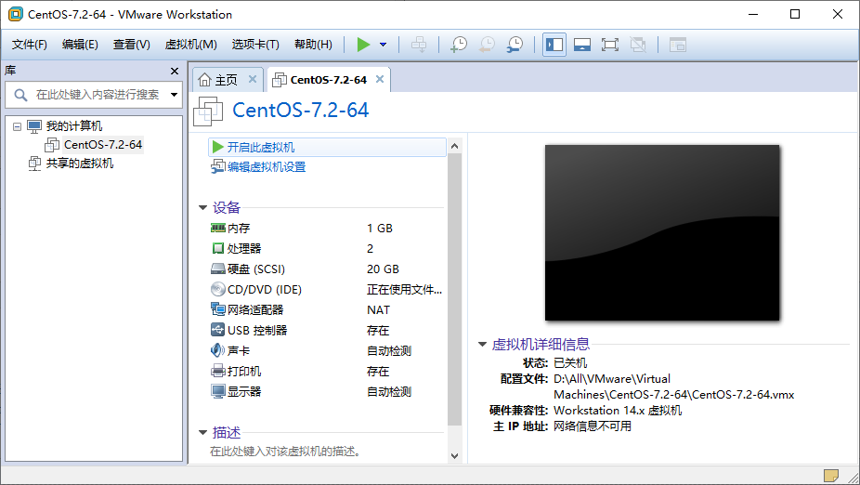
Task: Click the 显示器 display icon
Action: pyautogui.click(x=217, y=391)
